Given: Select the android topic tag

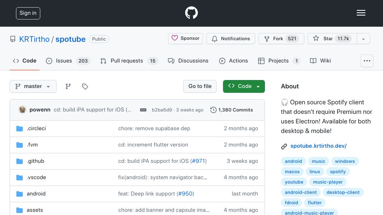Looking at the screenshot, I should pyautogui.click(x=293, y=161).
